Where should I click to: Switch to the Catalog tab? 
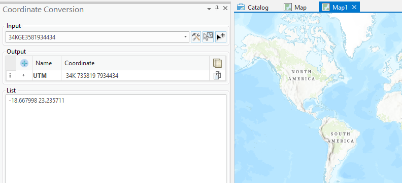tap(253, 8)
